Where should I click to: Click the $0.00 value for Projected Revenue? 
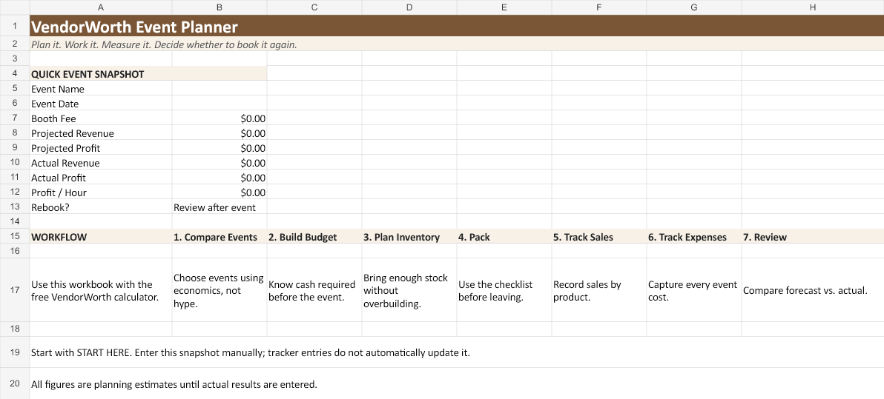(x=220, y=133)
